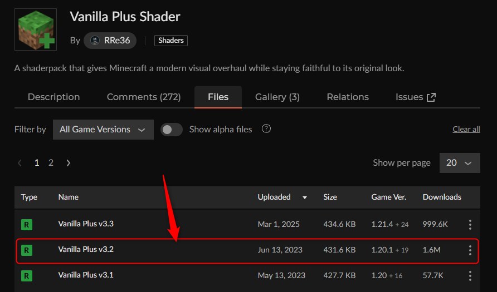The width and height of the screenshot is (497, 292).
Task: Sort by Name column header
Action: [69, 197]
